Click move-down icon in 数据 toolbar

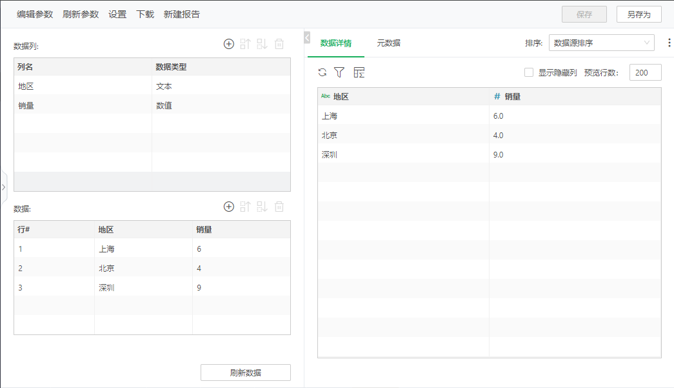pos(262,207)
